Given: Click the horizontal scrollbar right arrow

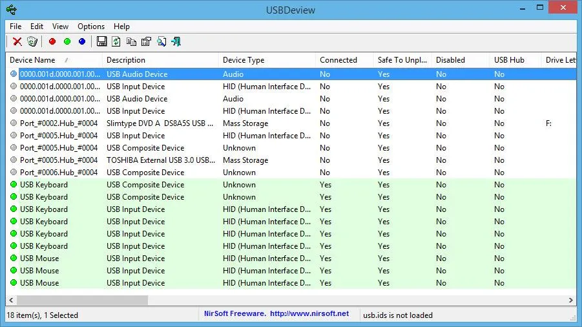Looking at the screenshot, I should (x=571, y=300).
